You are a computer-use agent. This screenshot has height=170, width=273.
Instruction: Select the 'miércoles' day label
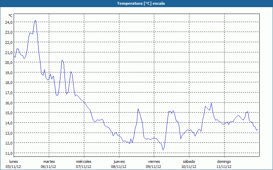(x=84, y=161)
